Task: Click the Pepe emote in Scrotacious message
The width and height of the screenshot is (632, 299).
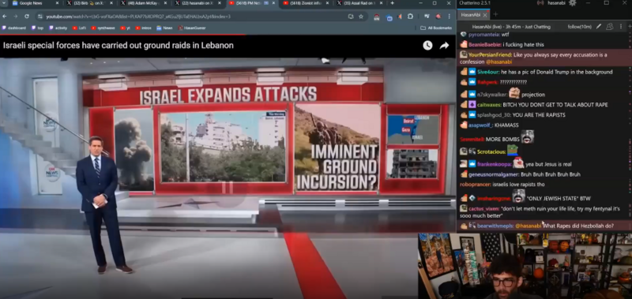Action: pyautogui.click(x=512, y=151)
